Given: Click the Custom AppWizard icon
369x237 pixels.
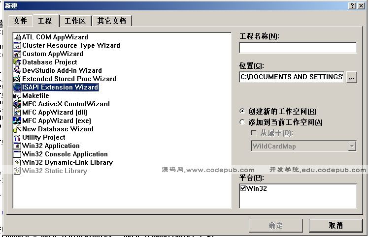Looking at the screenshot, I should click(17, 54).
